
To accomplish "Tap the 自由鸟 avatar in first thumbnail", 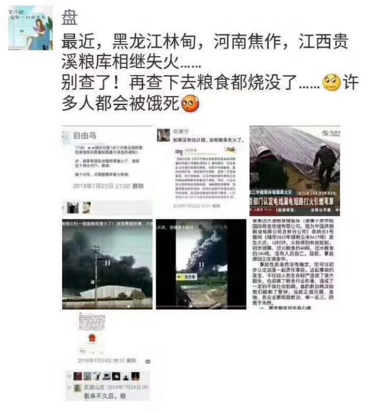I will [66, 138].
